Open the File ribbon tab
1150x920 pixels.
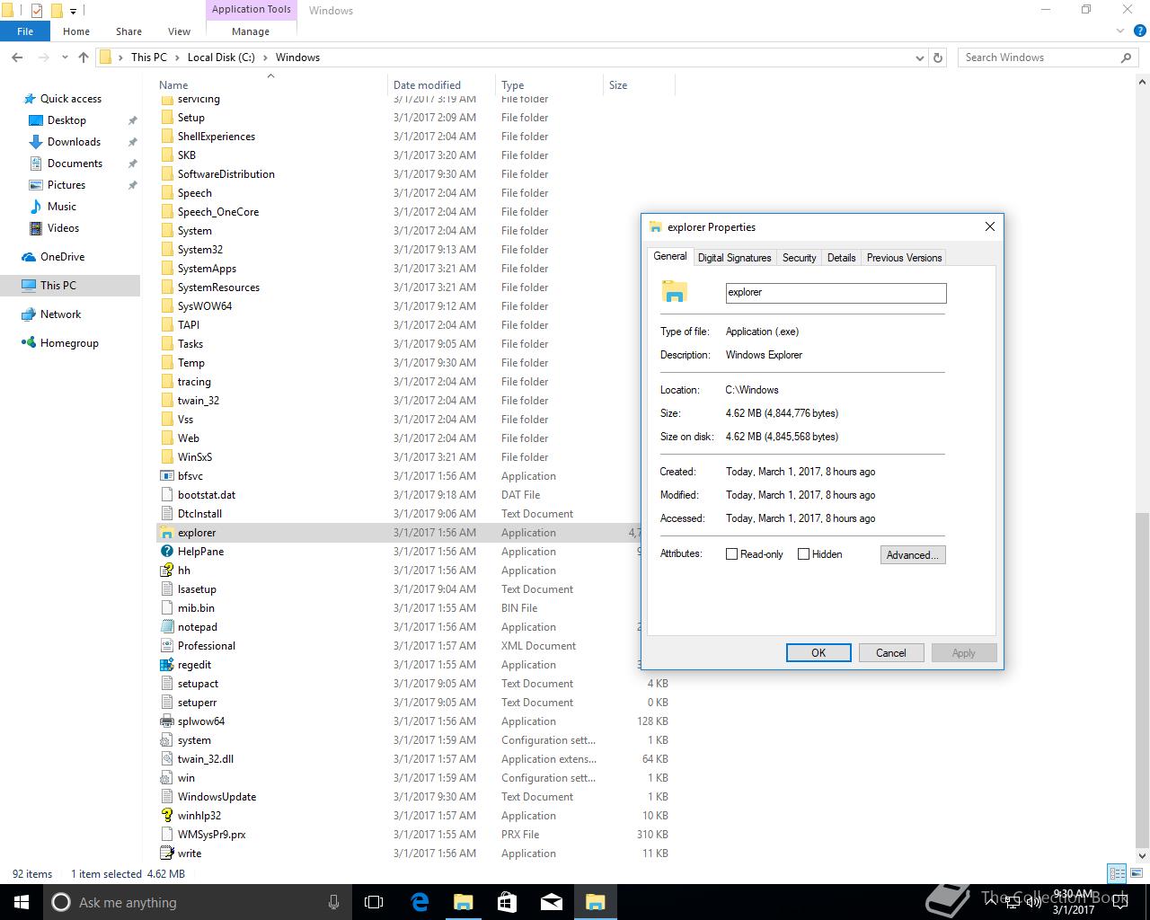coord(25,31)
